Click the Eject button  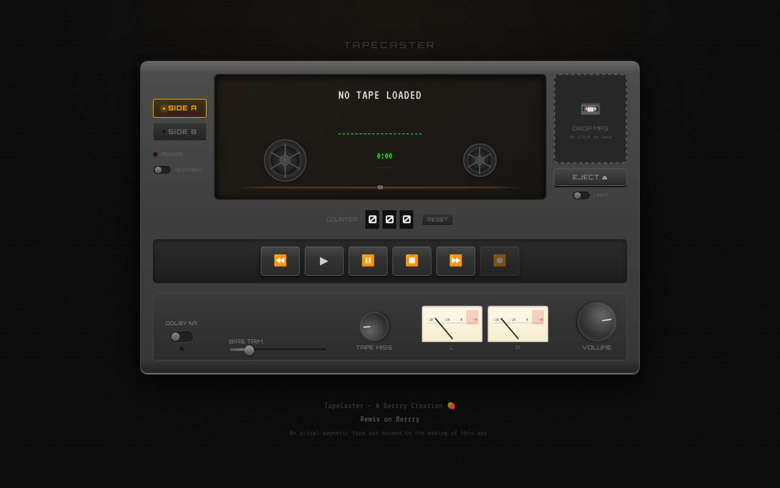(x=590, y=178)
